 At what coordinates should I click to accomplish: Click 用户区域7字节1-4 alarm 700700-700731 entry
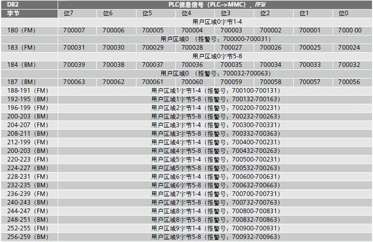(216, 194)
